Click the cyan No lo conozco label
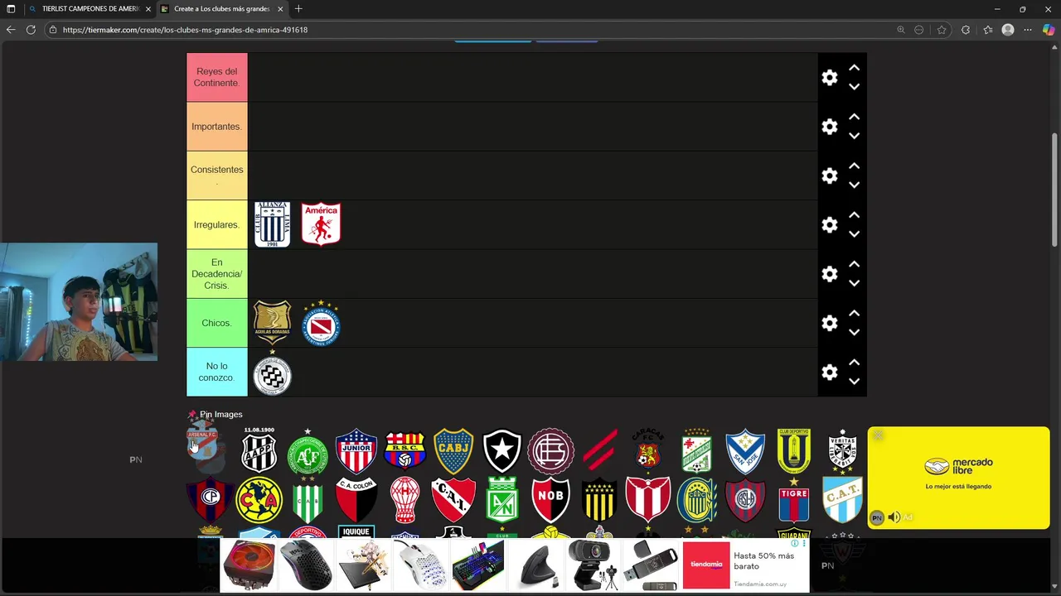This screenshot has height=596, width=1061. coord(217,372)
